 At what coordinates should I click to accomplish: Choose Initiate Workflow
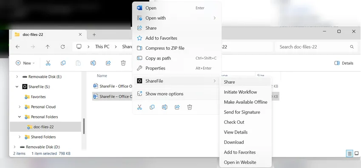pyautogui.click(x=245, y=92)
